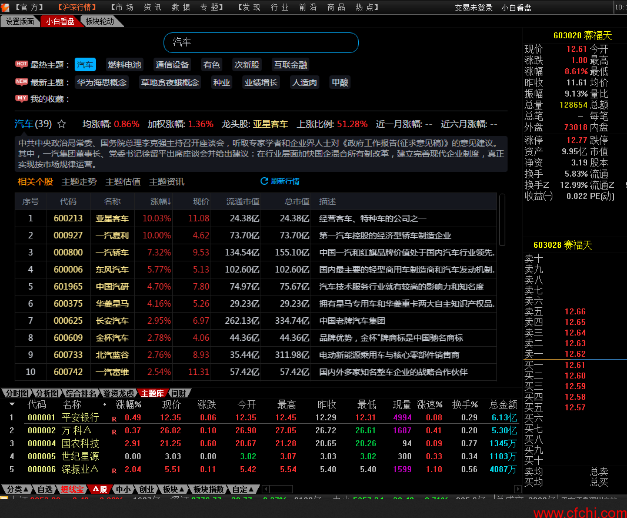
Task: Switch to the 分时图 panel tab
Action: [16, 393]
